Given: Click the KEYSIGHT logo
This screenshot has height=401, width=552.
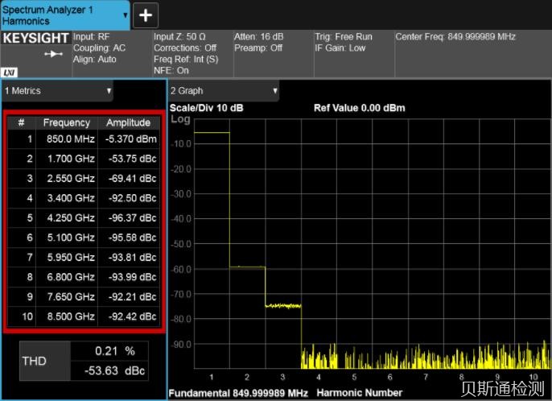Looking at the screenshot, I should point(35,38).
